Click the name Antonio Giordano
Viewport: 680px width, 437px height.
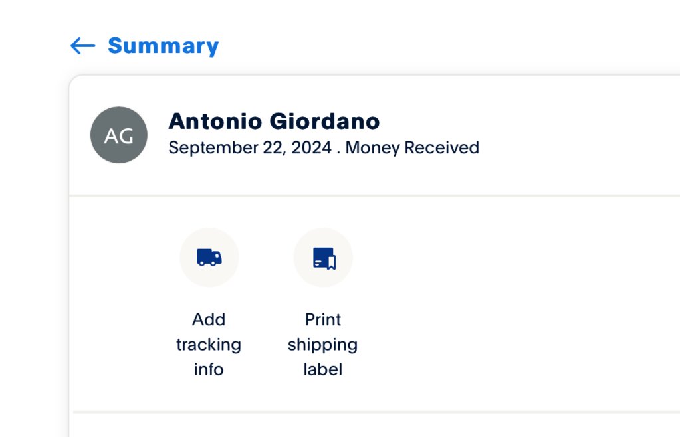tap(274, 122)
